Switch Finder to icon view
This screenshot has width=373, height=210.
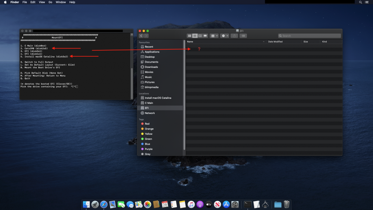(x=189, y=36)
